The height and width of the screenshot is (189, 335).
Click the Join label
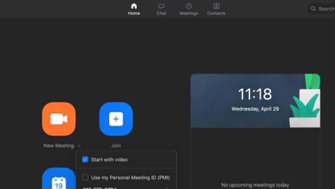[116, 145]
